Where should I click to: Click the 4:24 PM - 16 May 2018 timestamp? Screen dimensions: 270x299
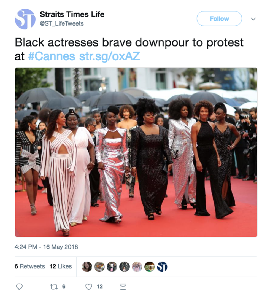(x=46, y=247)
